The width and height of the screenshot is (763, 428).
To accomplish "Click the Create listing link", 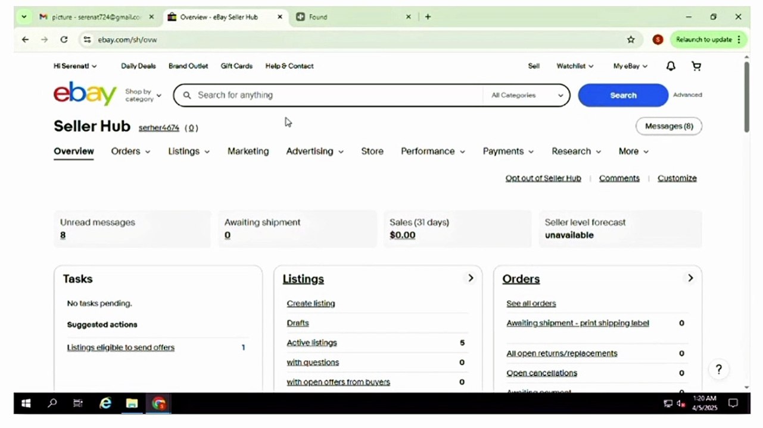I will coord(311,303).
